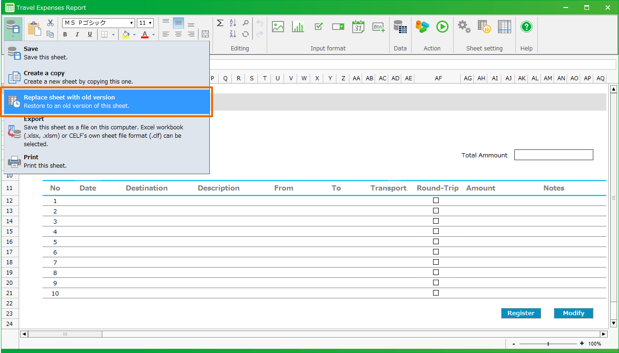Open the Data database table icon
This screenshot has height=353, width=619.
(400, 27)
